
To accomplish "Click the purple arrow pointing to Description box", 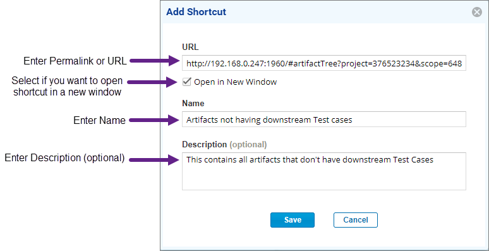I will pos(154,160).
